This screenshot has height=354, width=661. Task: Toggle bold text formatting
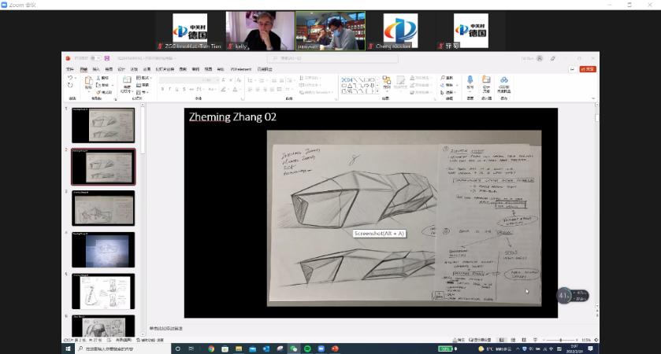[162, 89]
